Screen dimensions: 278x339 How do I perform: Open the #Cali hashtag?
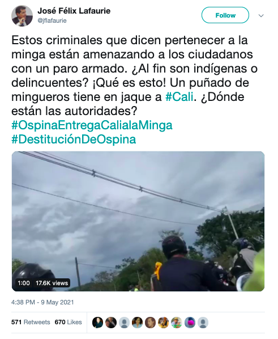[179, 96]
